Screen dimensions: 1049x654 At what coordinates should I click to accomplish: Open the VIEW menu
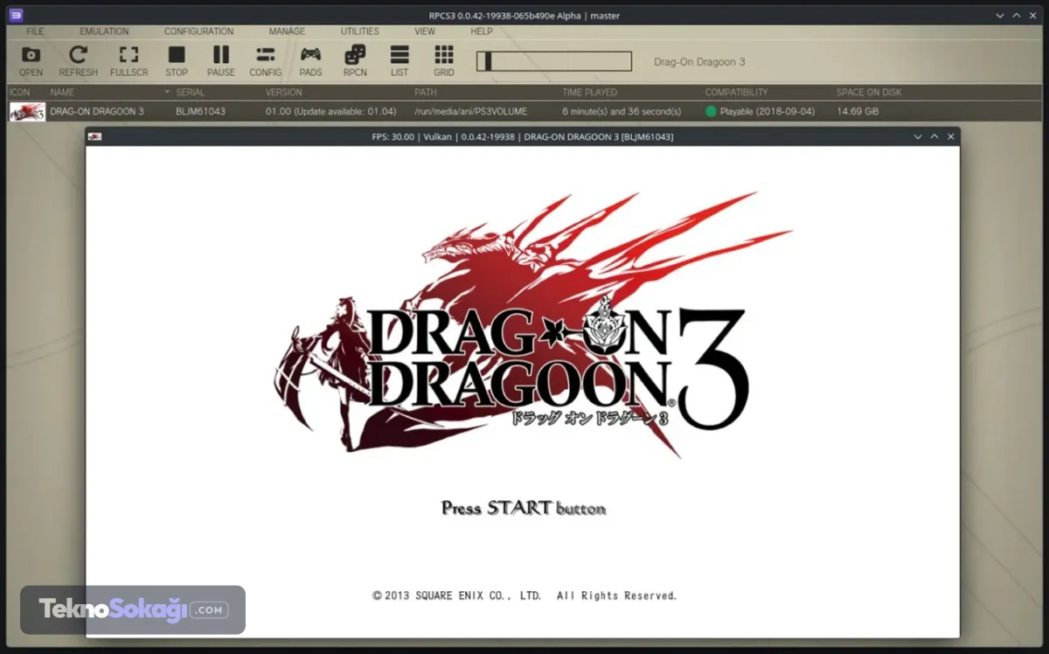tap(425, 31)
